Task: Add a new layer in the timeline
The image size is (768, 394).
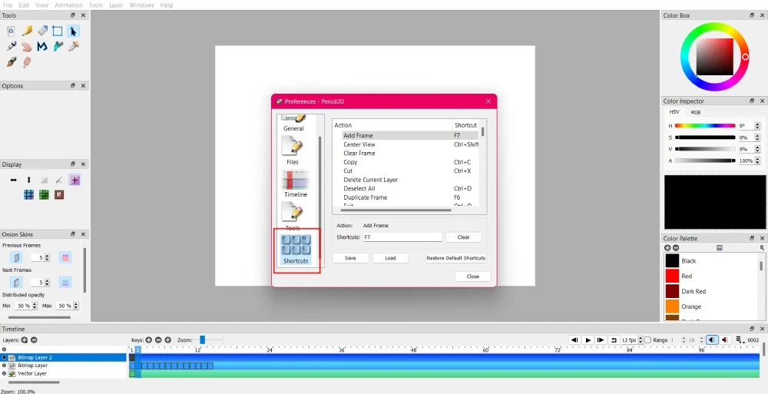Action: coord(25,339)
